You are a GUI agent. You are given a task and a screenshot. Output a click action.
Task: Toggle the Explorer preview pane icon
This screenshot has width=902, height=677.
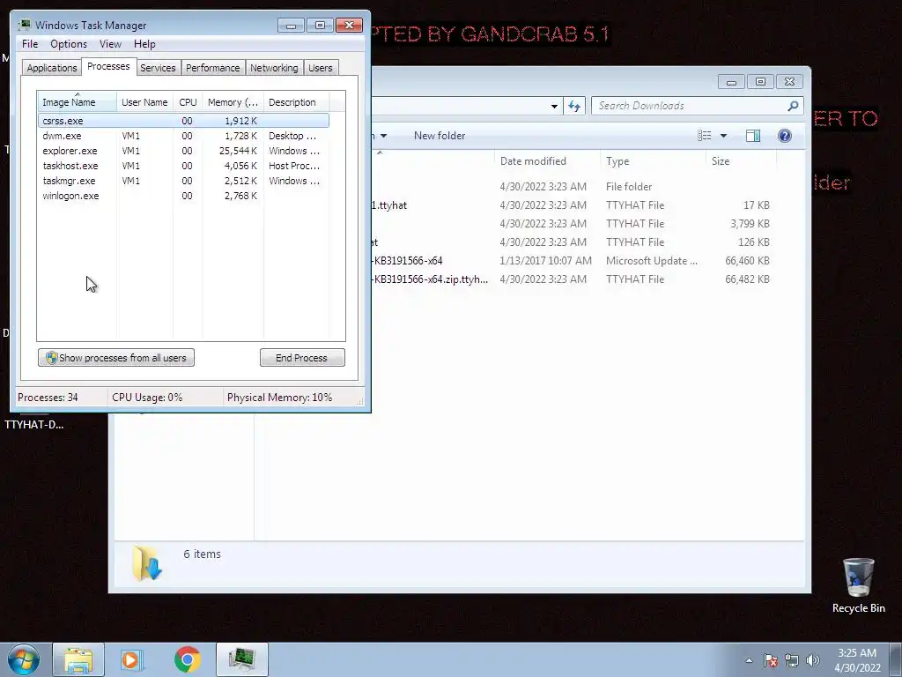click(753, 135)
